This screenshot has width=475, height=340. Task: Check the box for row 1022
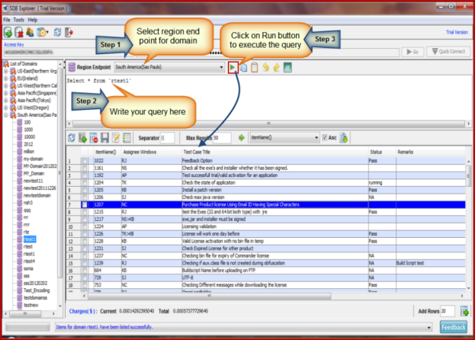point(85,161)
